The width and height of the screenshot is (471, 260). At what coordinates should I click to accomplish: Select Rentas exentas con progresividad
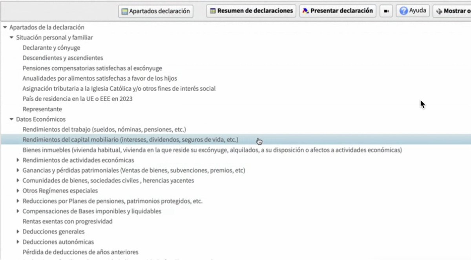[68, 222]
